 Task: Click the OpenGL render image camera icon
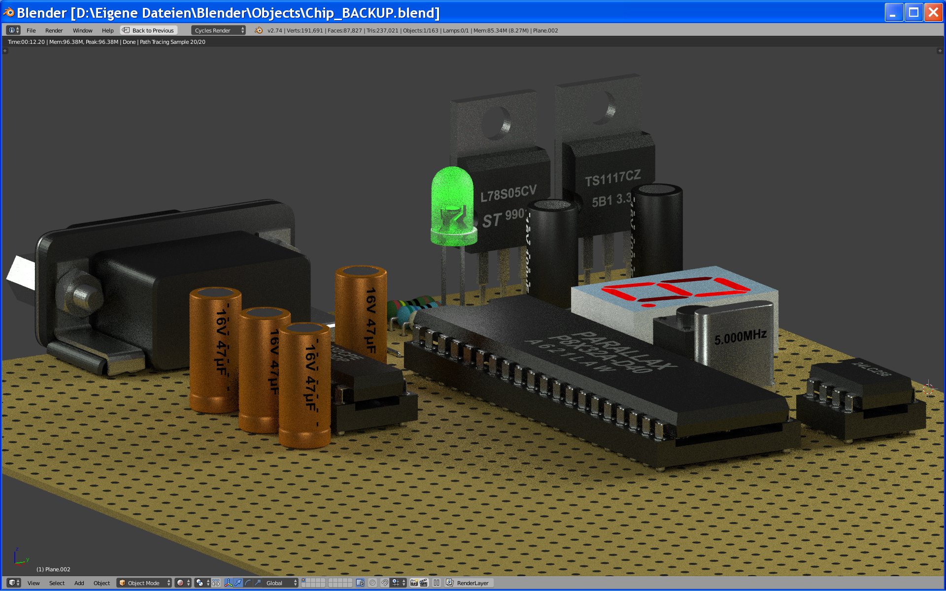pyautogui.click(x=414, y=583)
